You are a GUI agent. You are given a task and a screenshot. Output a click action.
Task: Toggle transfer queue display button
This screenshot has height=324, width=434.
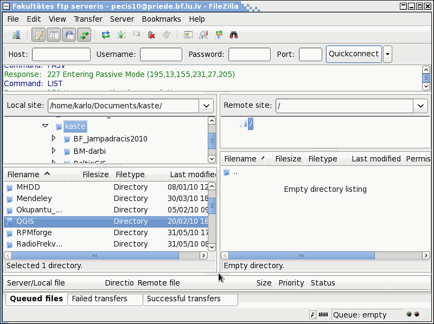pos(84,35)
